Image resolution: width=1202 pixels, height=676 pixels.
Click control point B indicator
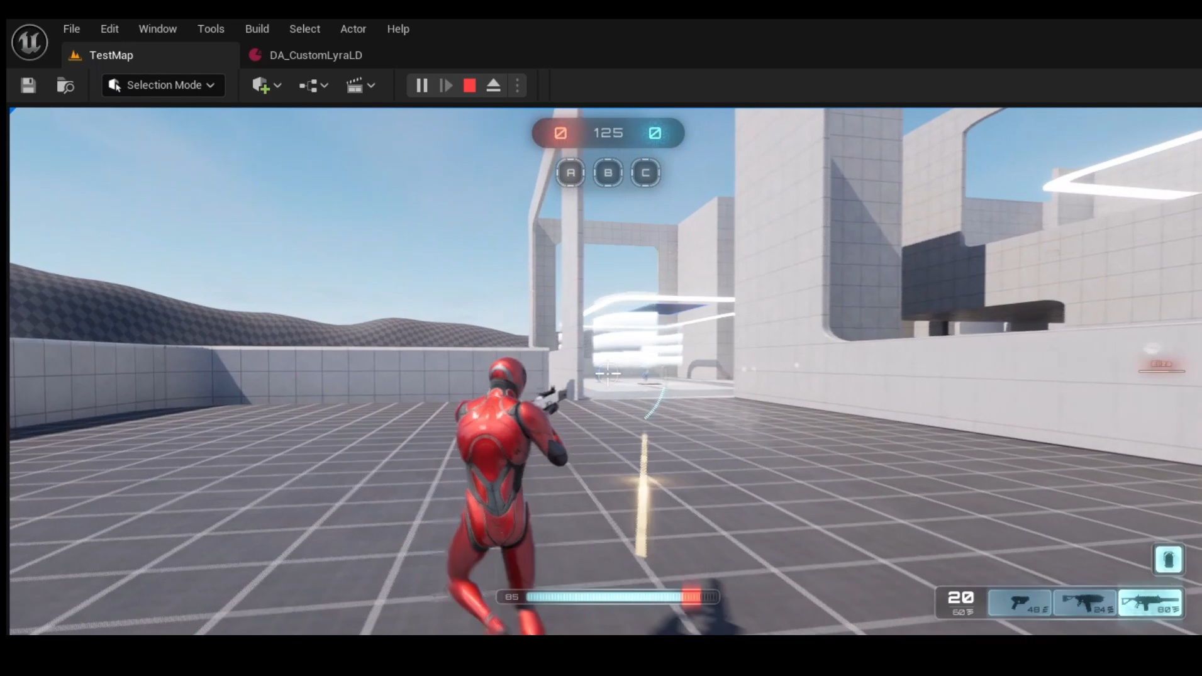(608, 173)
